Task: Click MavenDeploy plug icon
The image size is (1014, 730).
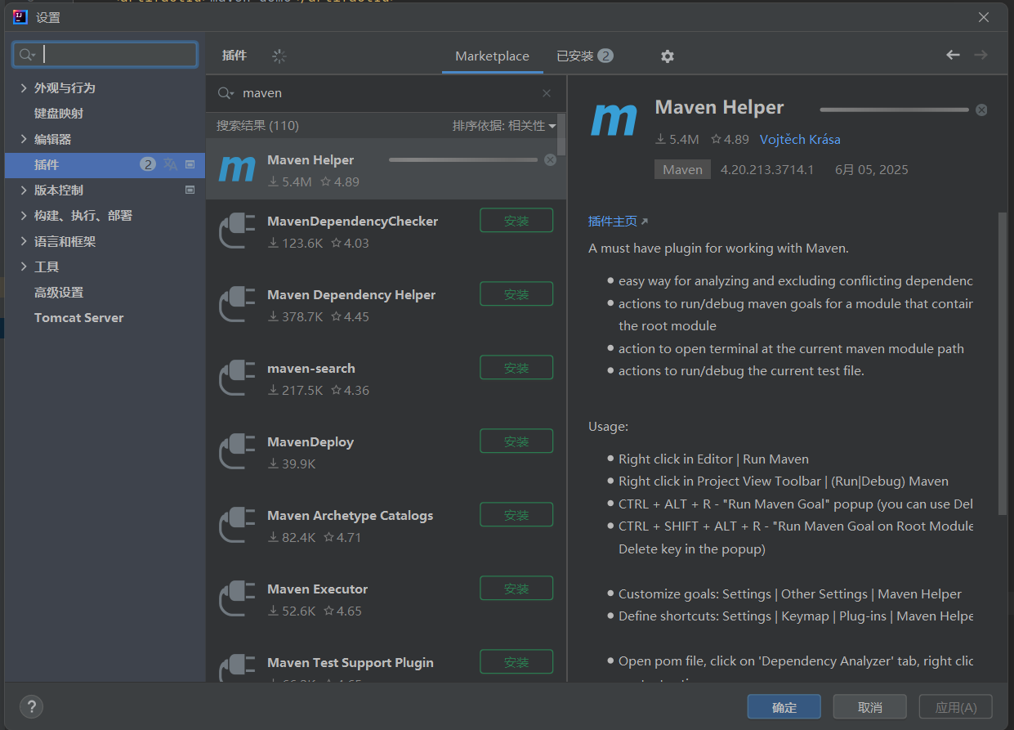Action: tap(237, 451)
